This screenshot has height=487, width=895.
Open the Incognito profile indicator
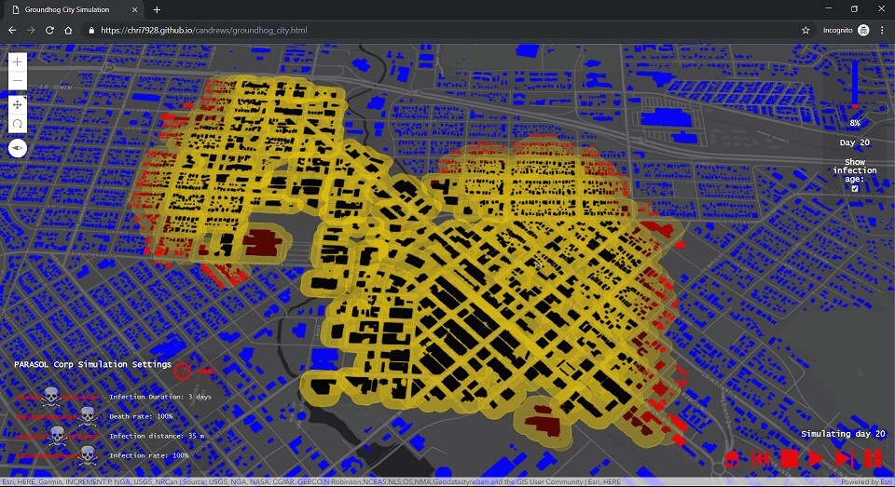[846, 30]
